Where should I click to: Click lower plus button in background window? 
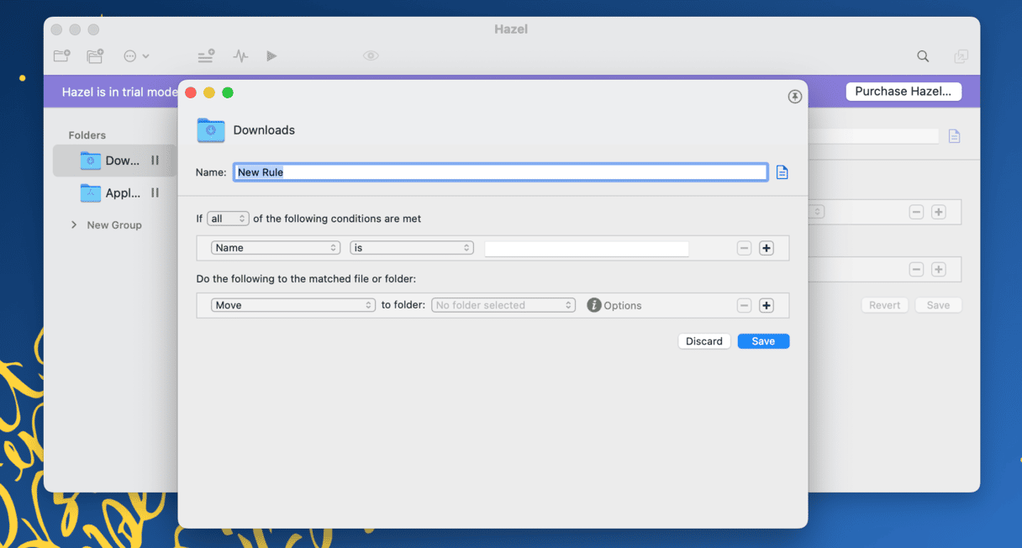[x=939, y=269]
